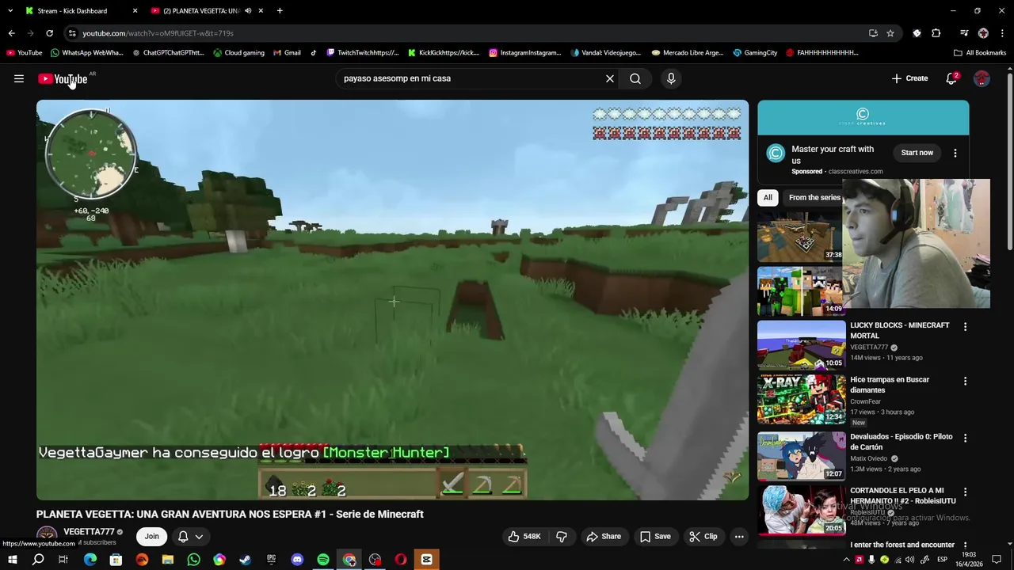
Task: Open the Mercado Libre bookmark
Action: point(687,53)
